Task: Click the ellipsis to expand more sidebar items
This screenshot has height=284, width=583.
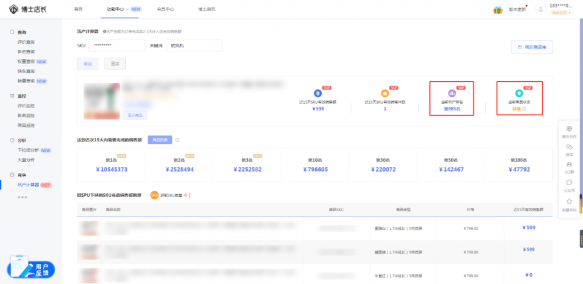Action: 22,197
